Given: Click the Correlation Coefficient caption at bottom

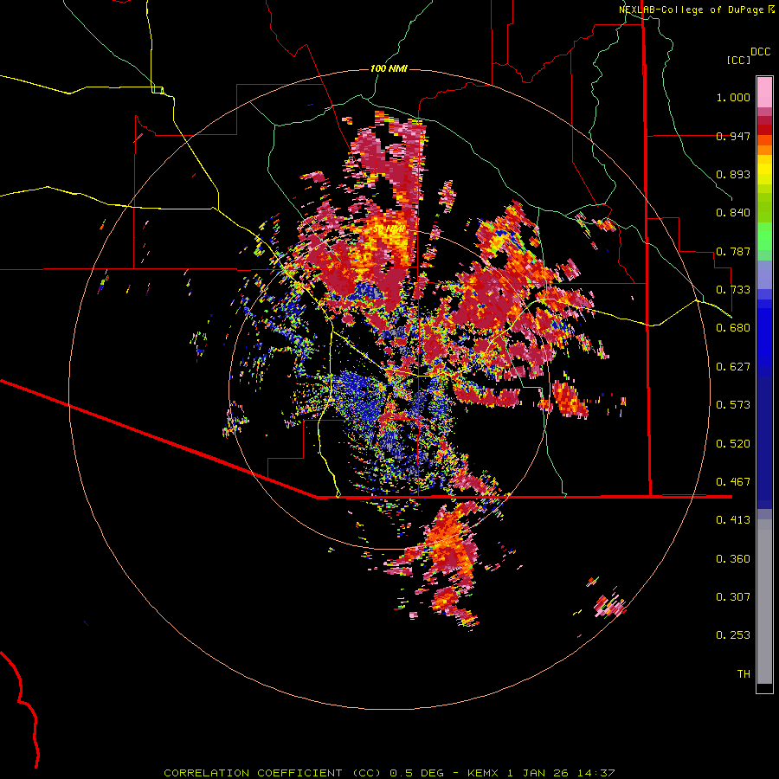Looking at the screenshot, I should [x=389, y=773].
